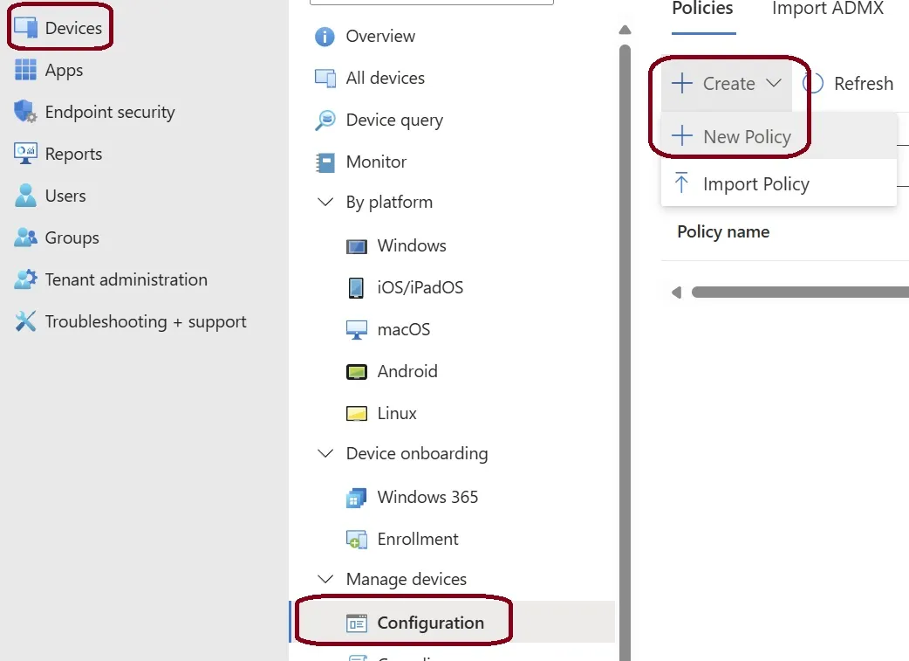Click the Android platform icon
The width and height of the screenshot is (909, 661).
click(357, 372)
